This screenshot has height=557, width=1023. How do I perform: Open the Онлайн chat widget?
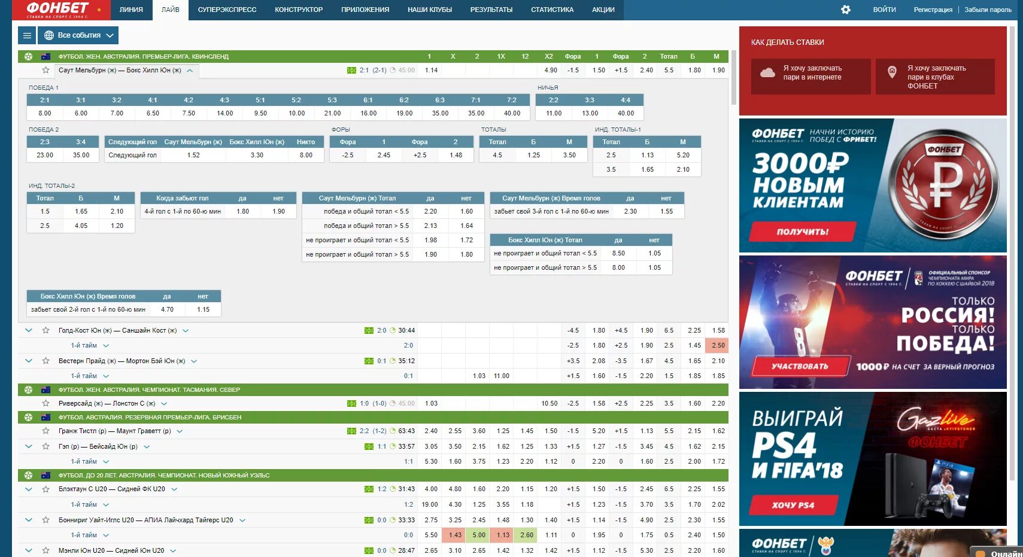[997, 553]
